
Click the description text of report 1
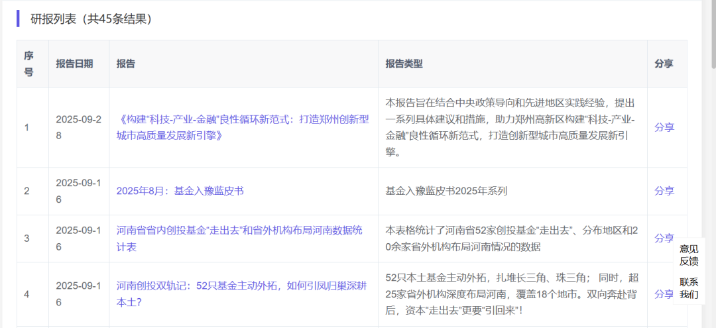click(x=510, y=127)
